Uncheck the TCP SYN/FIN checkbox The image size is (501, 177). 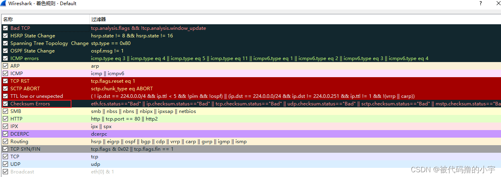5,149
